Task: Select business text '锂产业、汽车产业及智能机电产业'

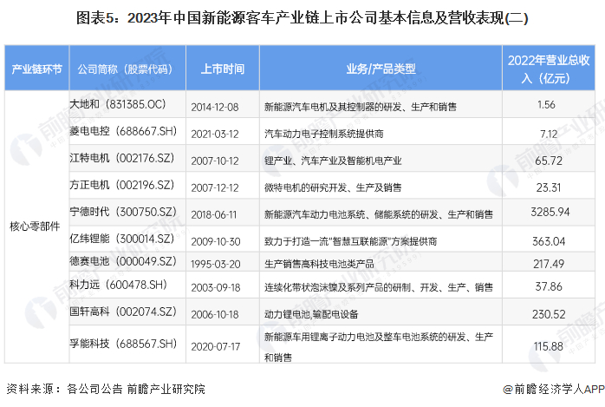Action: click(x=333, y=161)
